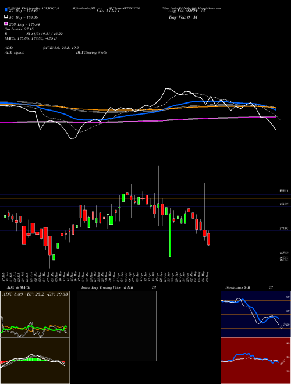This screenshot has height=384, width=291.
Task: Click the last red candlestick on the chart
Action: coord(209,239)
